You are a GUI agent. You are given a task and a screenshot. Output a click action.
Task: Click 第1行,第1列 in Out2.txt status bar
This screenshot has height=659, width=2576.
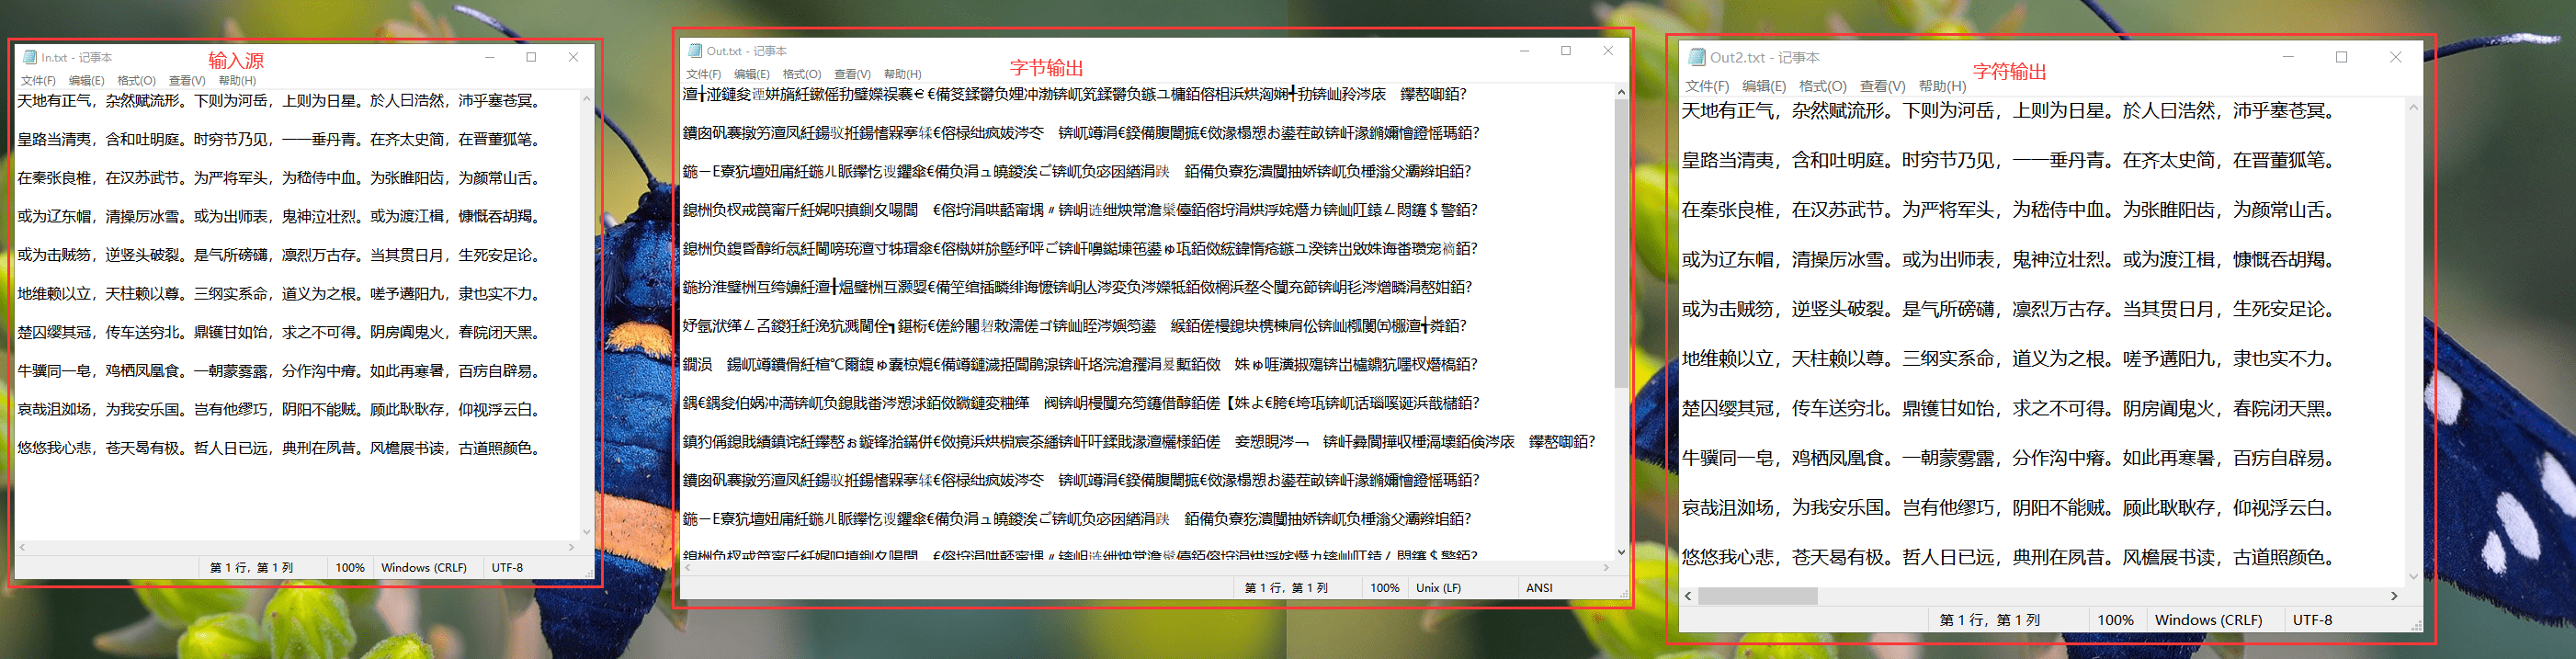[1990, 620]
